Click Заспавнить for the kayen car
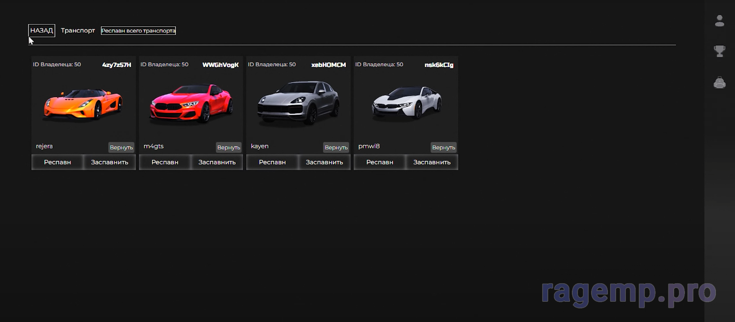The width and height of the screenshot is (735, 322). tap(324, 162)
